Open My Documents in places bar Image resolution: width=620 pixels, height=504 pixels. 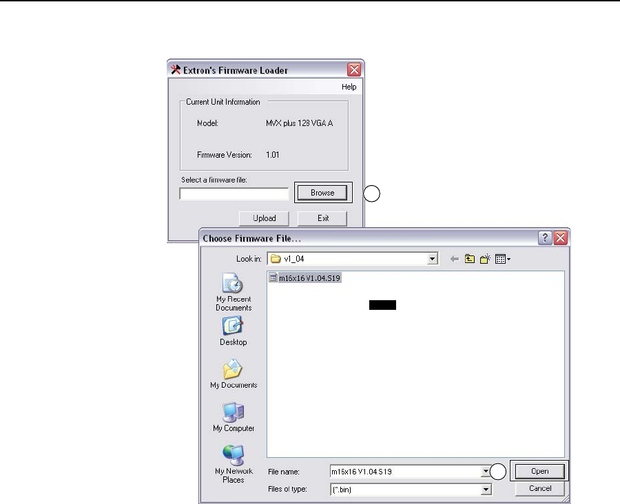pyautogui.click(x=234, y=374)
